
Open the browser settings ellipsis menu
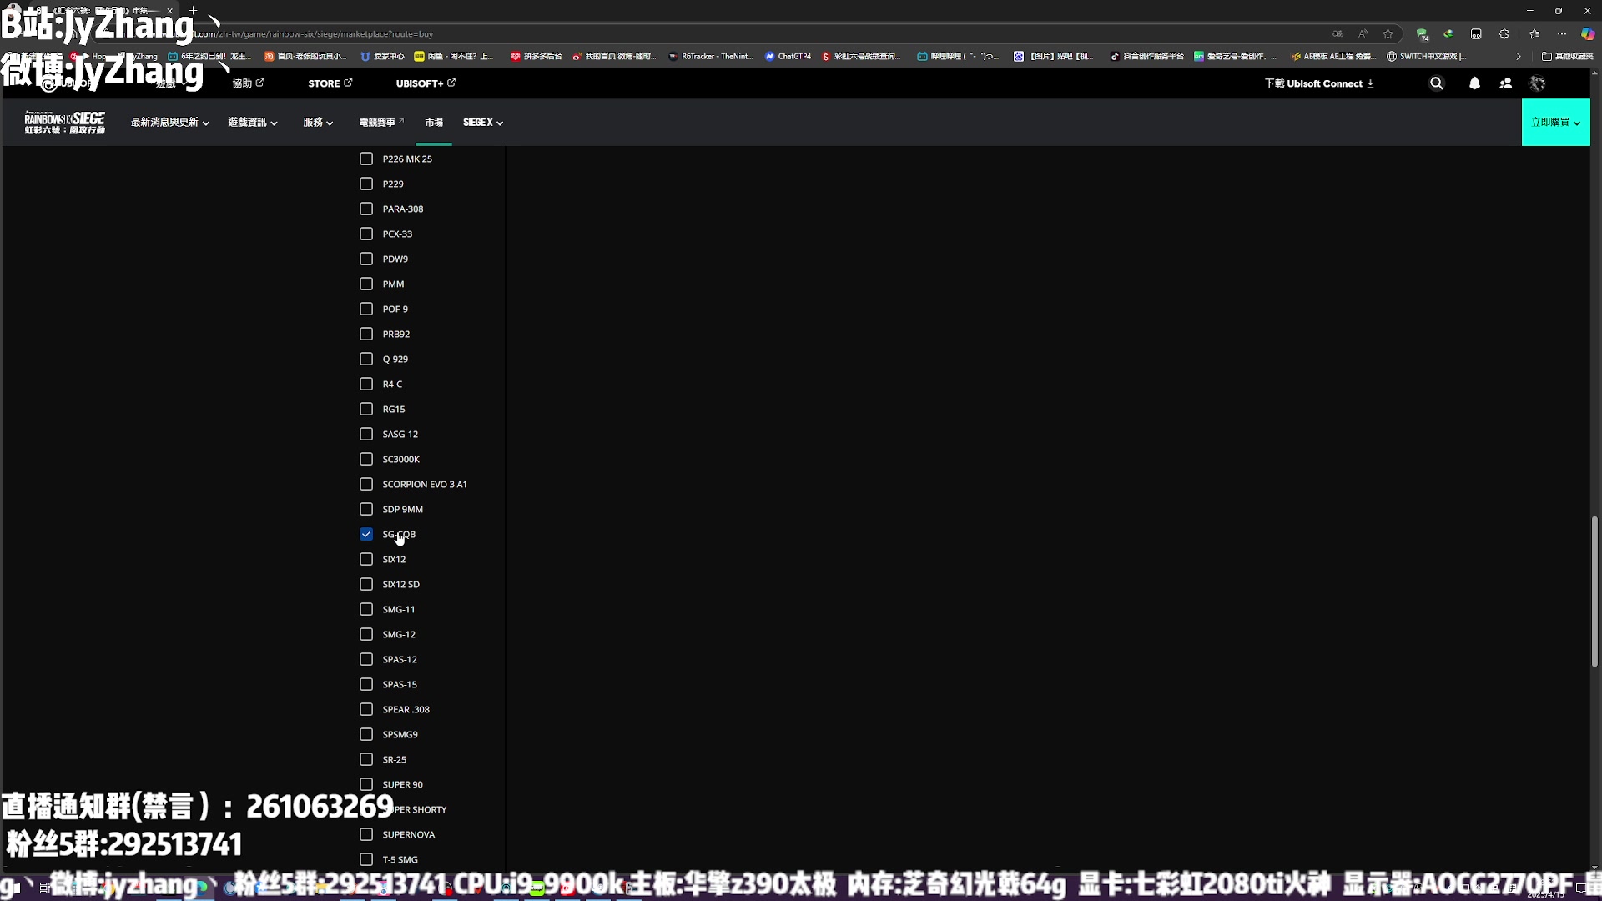1561,34
